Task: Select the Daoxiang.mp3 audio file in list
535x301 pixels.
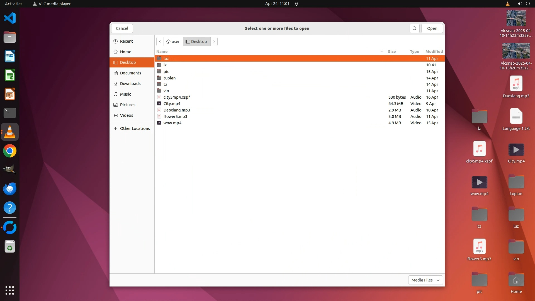Action: (x=177, y=110)
